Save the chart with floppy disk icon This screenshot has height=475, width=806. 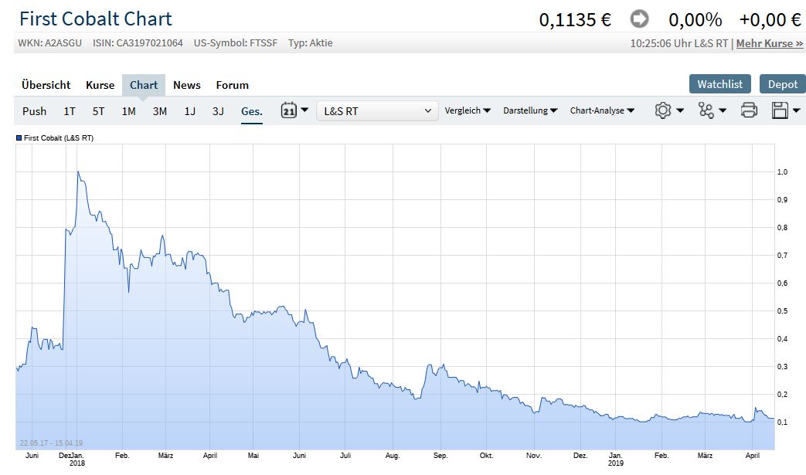(780, 110)
